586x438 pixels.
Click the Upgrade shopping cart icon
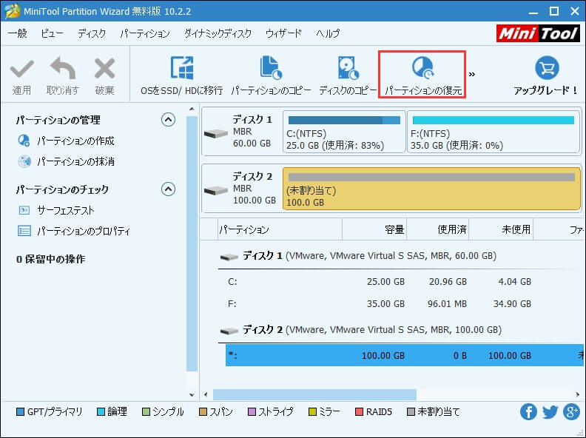pos(547,68)
